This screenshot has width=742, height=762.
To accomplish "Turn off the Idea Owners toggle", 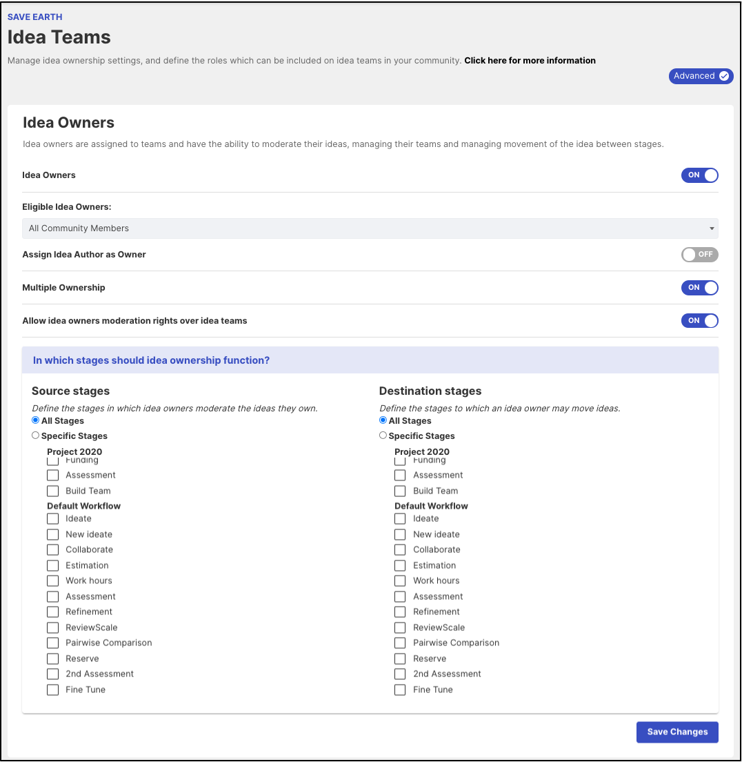I will point(699,175).
